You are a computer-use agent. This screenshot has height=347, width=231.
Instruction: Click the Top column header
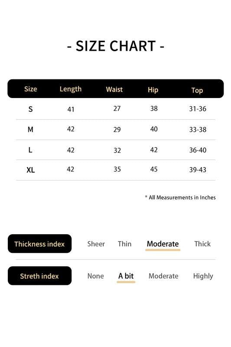click(x=197, y=90)
